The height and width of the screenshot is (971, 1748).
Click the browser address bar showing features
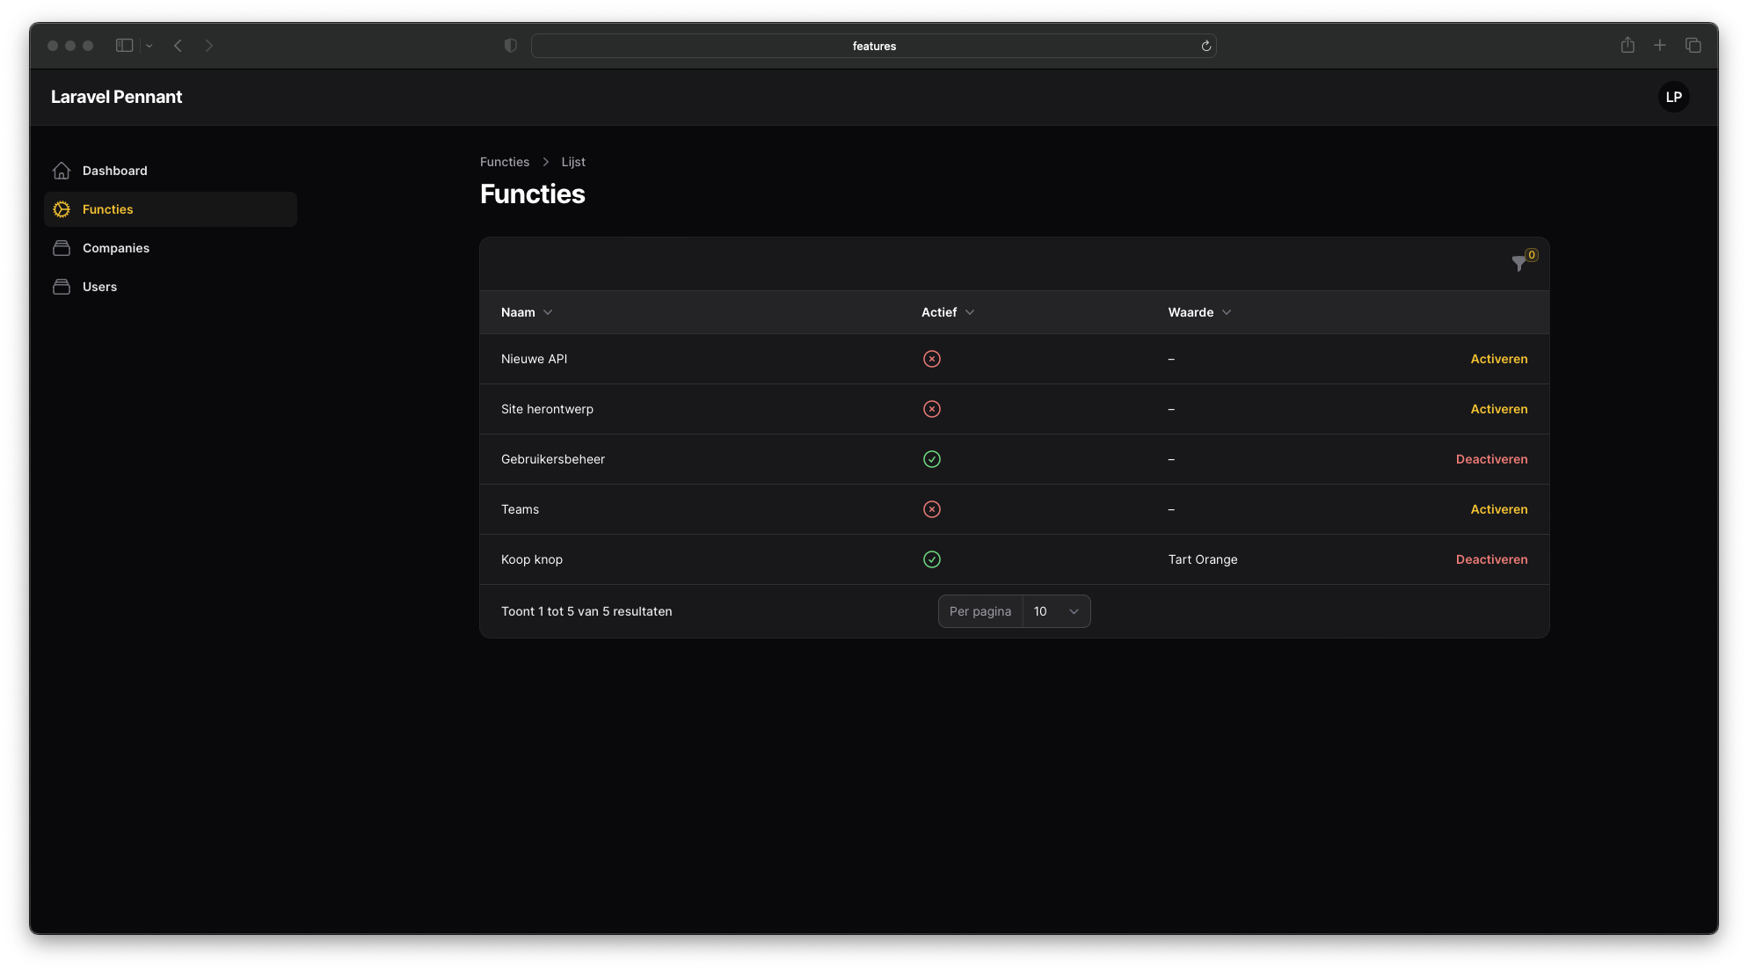(x=873, y=46)
